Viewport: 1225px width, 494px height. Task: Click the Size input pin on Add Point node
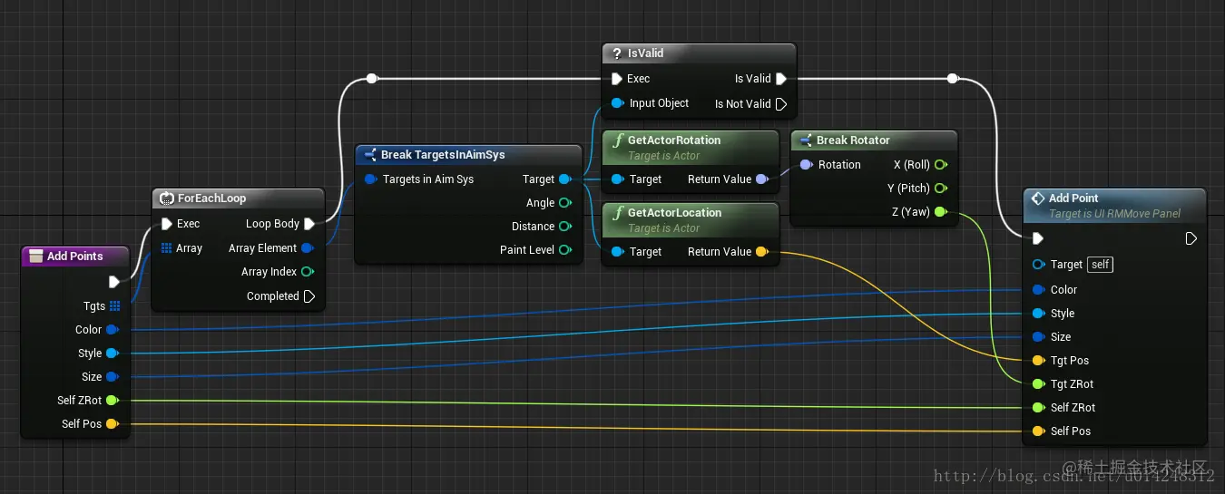[x=1038, y=337]
